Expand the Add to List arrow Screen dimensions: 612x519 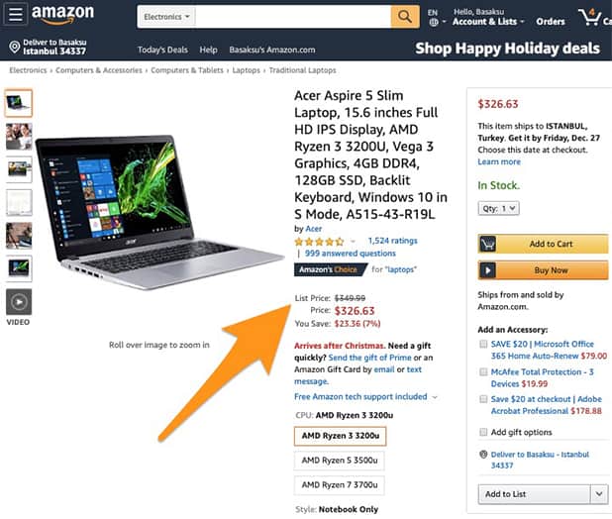click(x=599, y=494)
